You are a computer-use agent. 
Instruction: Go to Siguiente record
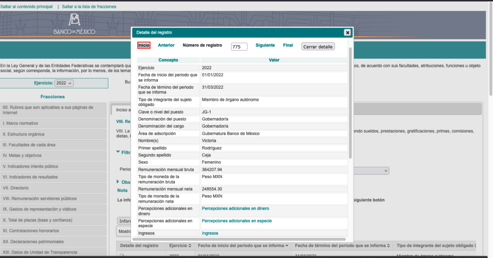[265, 45]
